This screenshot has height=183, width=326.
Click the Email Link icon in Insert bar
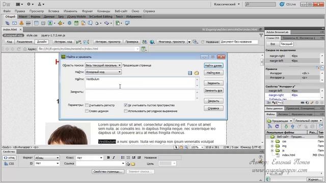coord(14,23)
